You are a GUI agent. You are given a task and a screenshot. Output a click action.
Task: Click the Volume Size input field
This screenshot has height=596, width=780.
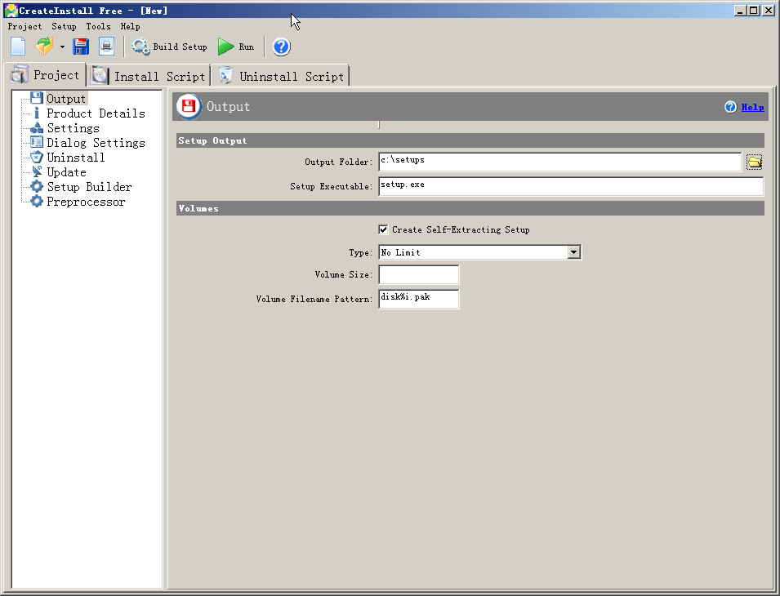point(418,274)
